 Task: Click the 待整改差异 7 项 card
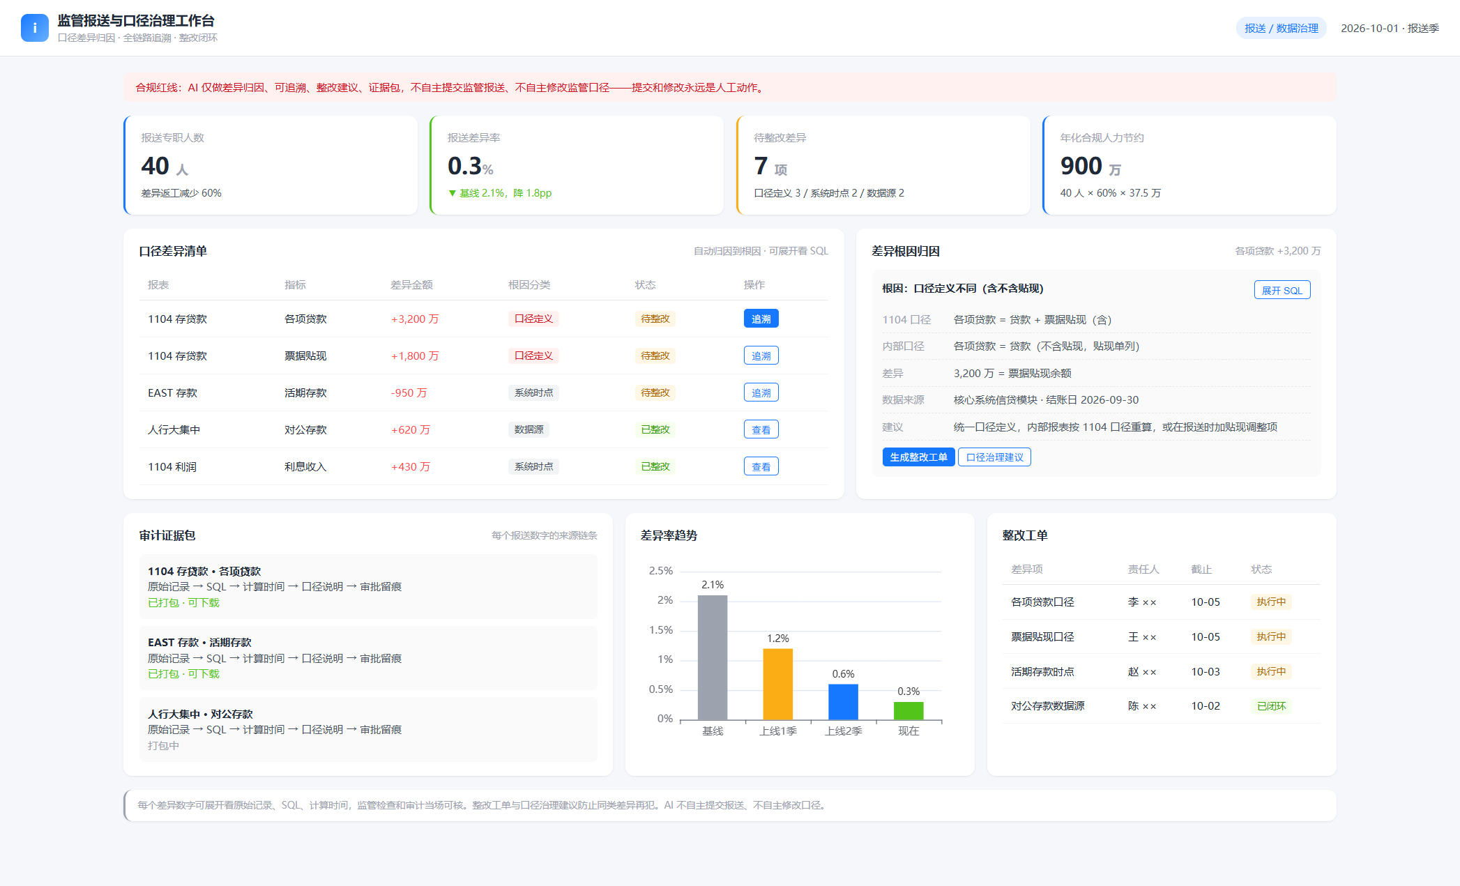click(883, 165)
